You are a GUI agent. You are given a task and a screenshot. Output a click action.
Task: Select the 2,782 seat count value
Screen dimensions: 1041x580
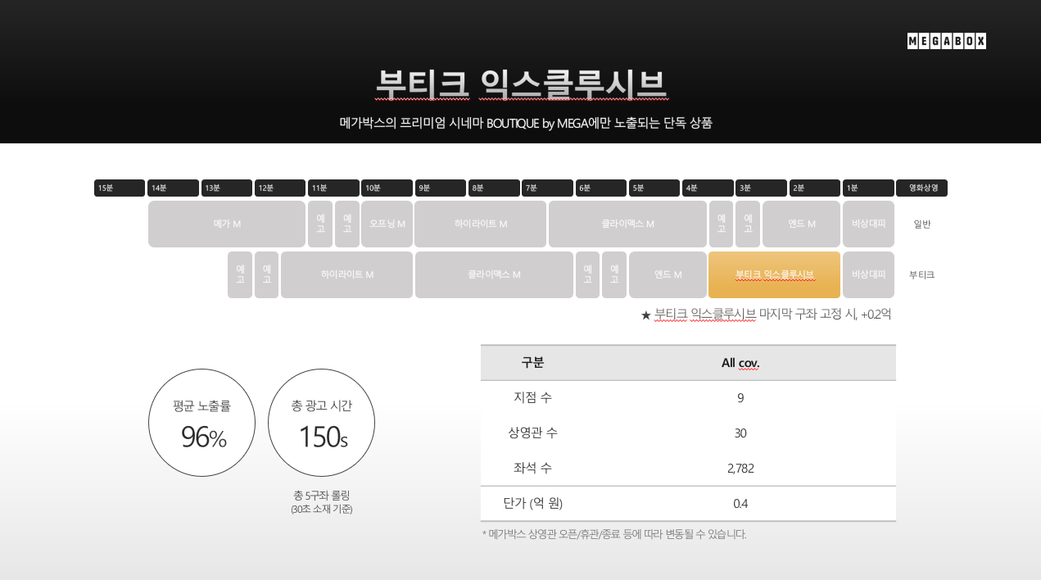pos(740,469)
